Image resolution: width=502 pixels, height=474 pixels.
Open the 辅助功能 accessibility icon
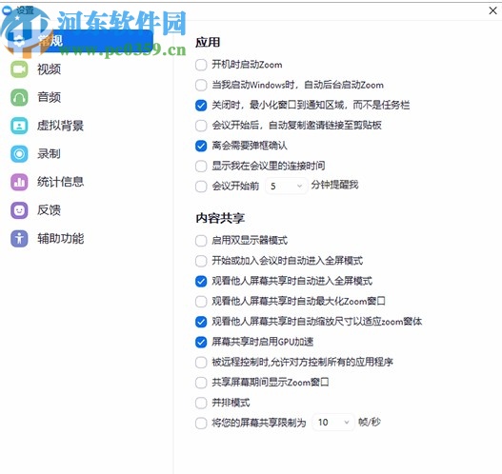coord(19,238)
